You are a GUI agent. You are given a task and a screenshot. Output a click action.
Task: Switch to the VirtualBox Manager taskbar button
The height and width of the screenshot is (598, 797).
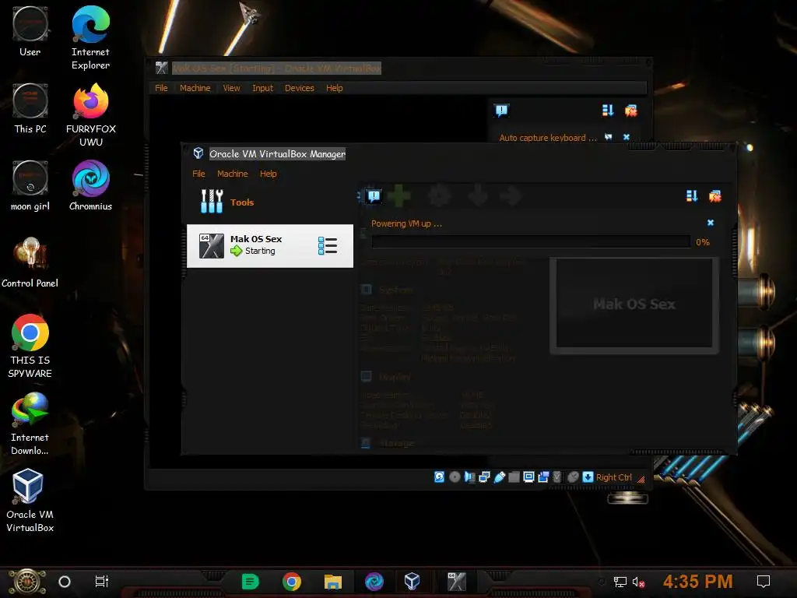pos(413,581)
